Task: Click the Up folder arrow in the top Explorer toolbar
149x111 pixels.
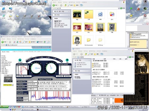Action: (66, 5)
